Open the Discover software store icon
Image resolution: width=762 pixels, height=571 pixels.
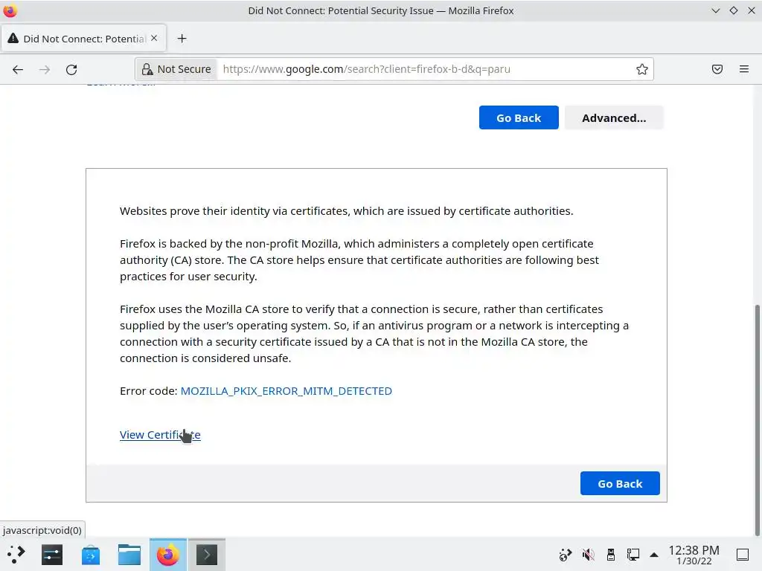(91, 555)
